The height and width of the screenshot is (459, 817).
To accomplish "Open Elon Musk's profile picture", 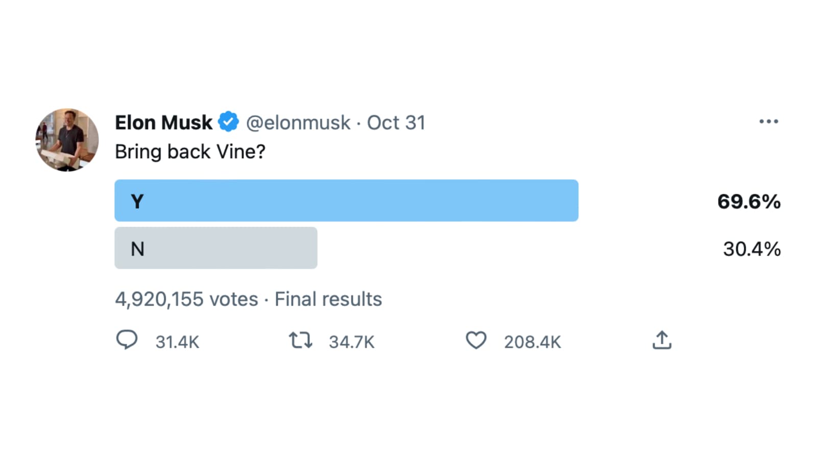I will click(x=67, y=140).
